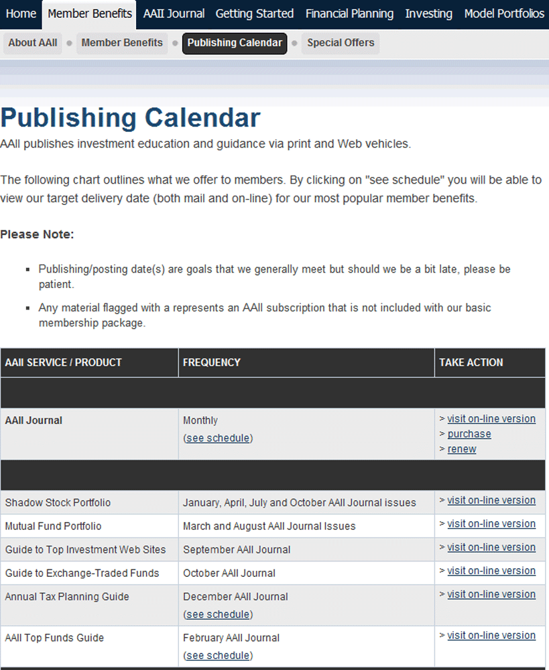
Task: Click the highlighted Publishing Calendar pill
Action: point(235,43)
